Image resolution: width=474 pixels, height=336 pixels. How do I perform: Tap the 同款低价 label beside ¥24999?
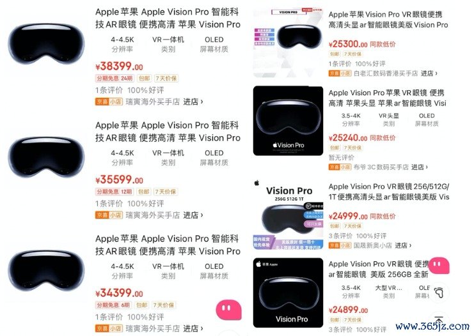point(383,216)
